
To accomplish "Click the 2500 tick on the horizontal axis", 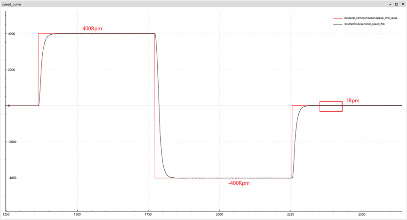I will click(361, 214).
